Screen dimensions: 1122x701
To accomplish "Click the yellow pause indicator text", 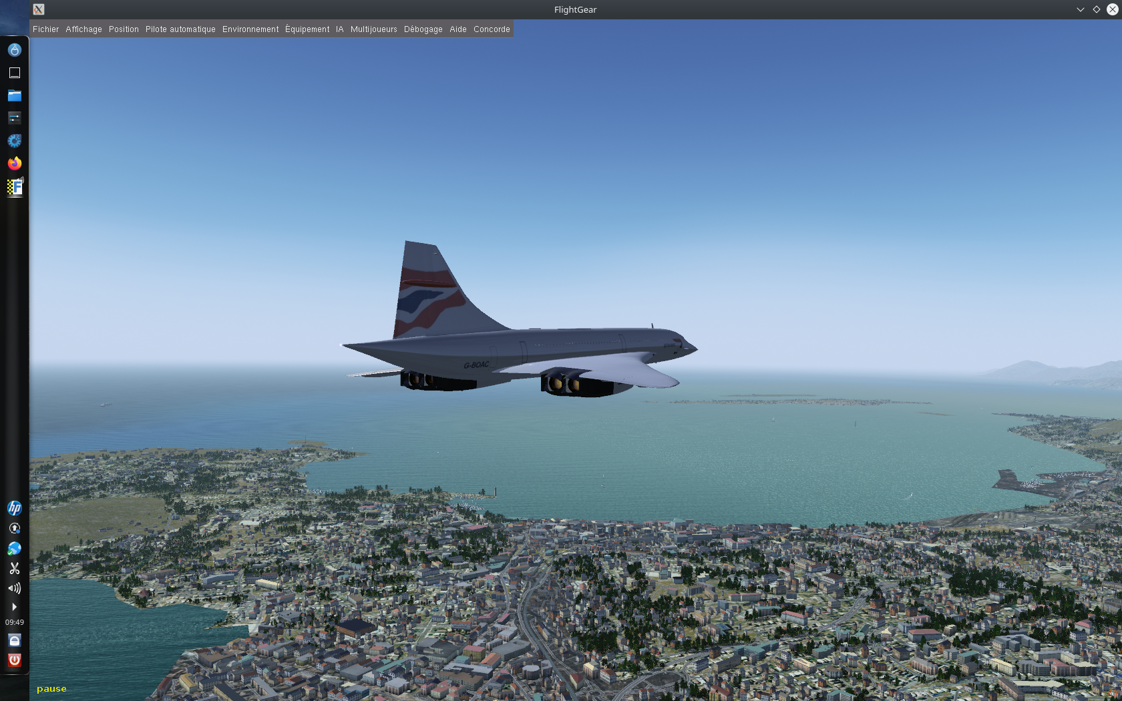I will point(51,689).
